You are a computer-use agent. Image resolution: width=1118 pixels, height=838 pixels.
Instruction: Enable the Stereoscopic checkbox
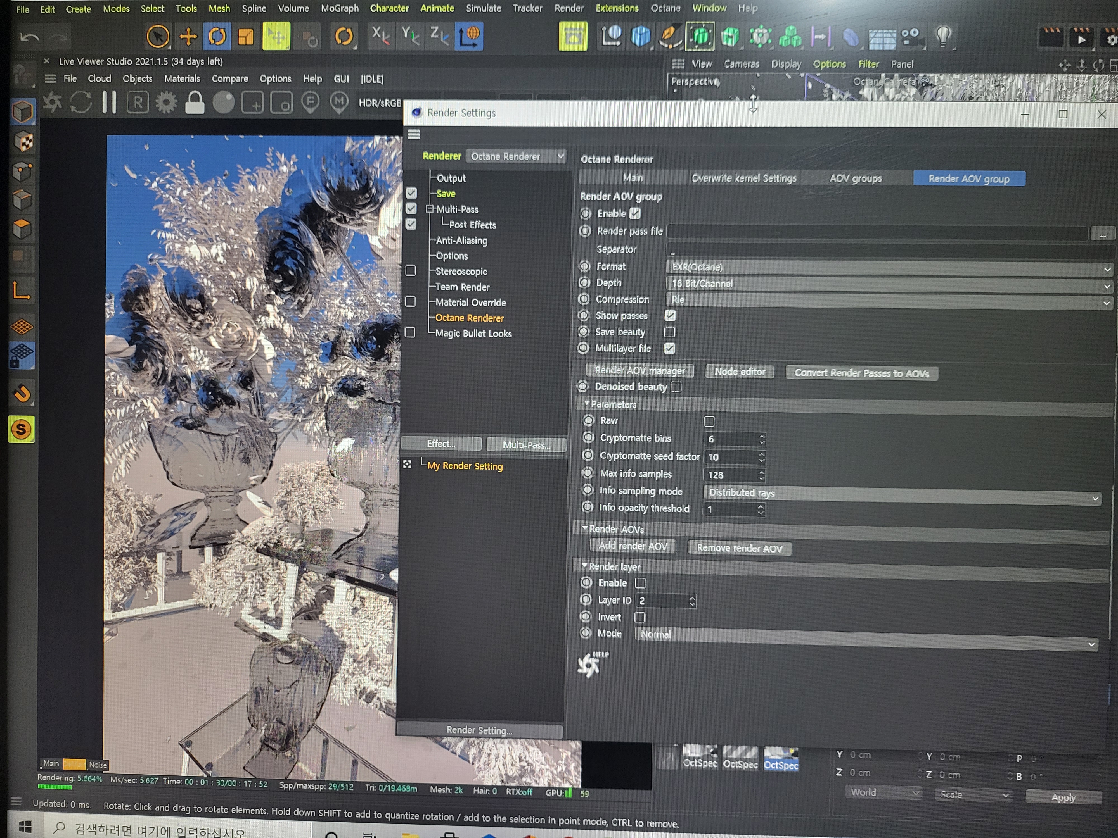pos(410,271)
